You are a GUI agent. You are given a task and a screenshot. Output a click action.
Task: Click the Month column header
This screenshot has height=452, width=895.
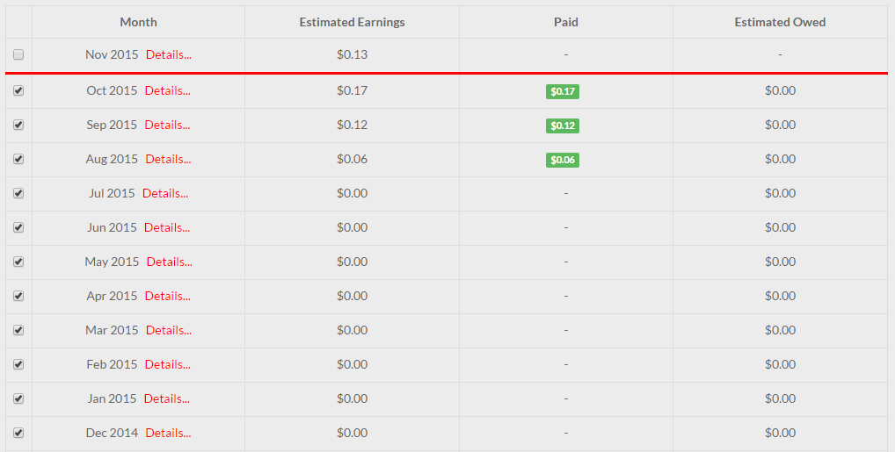click(x=138, y=22)
